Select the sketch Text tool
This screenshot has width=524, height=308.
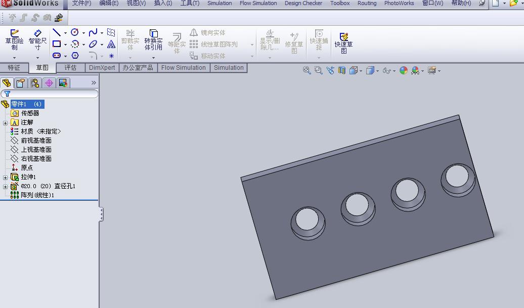point(111,44)
